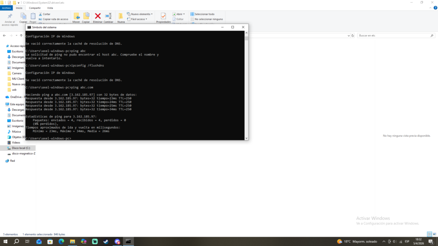Viewport: 438px width, 246px height.
Task: Open Steam from the taskbar
Action: coord(106,241)
